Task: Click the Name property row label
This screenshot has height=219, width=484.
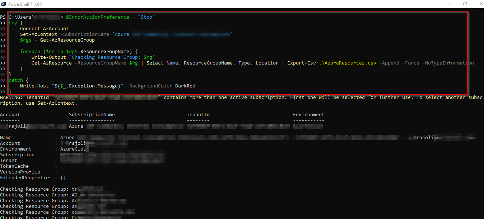Action: point(6,138)
